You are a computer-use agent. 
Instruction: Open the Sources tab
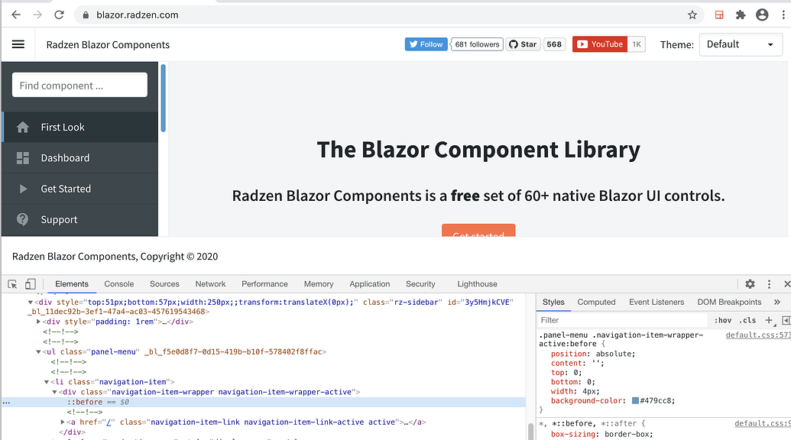click(x=164, y=283)
